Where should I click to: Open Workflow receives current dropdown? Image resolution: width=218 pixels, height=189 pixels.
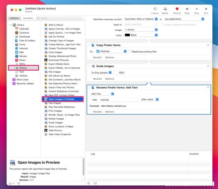(x=140, y=19)
